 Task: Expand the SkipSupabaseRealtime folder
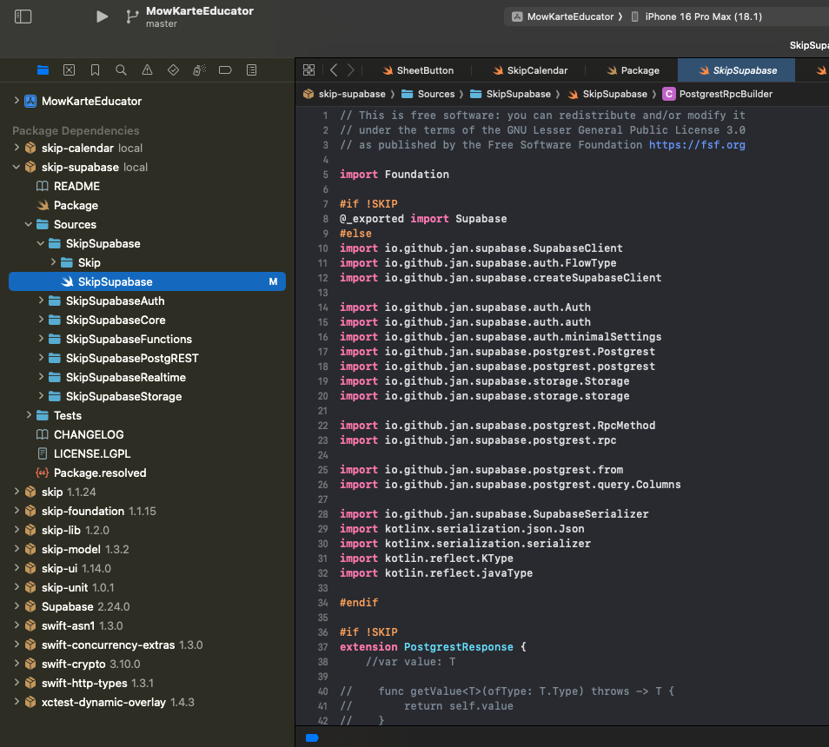click(x=41, y=377)
